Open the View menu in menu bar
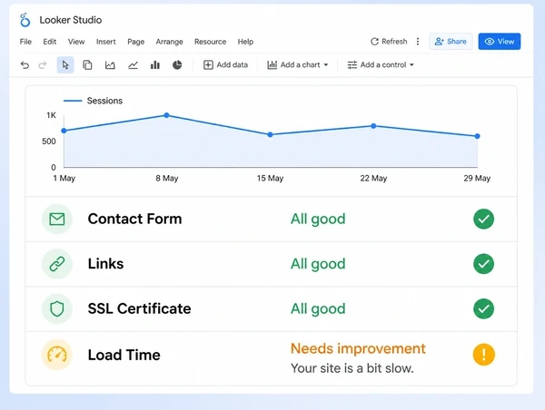 tap(76, 42)
